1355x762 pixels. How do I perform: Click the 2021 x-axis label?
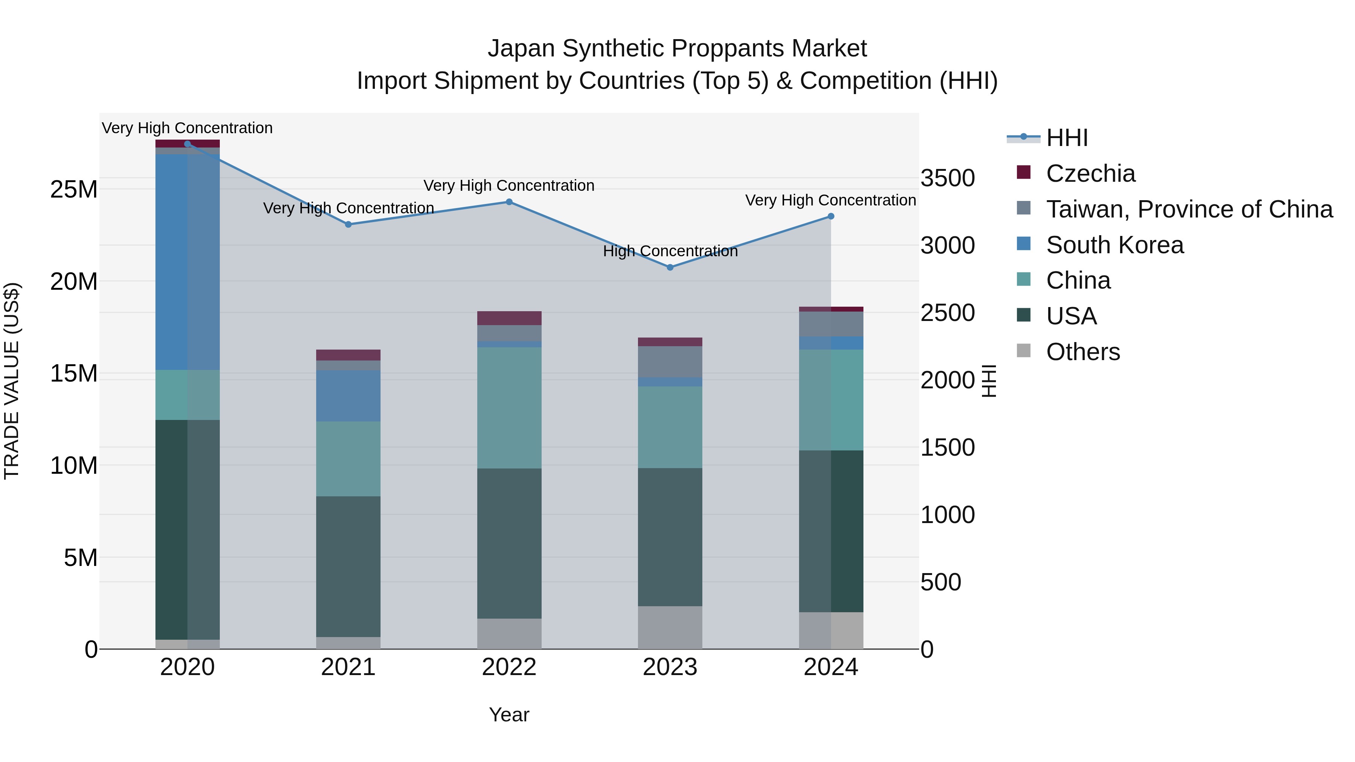(348, 667)
